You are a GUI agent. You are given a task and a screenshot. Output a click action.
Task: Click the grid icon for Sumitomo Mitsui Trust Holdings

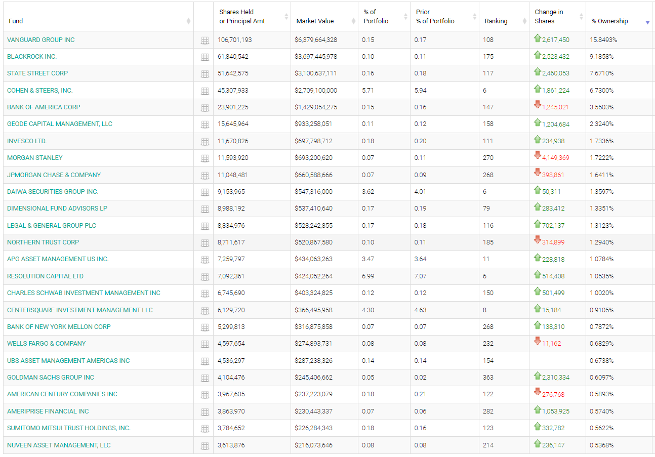[205, 429]
